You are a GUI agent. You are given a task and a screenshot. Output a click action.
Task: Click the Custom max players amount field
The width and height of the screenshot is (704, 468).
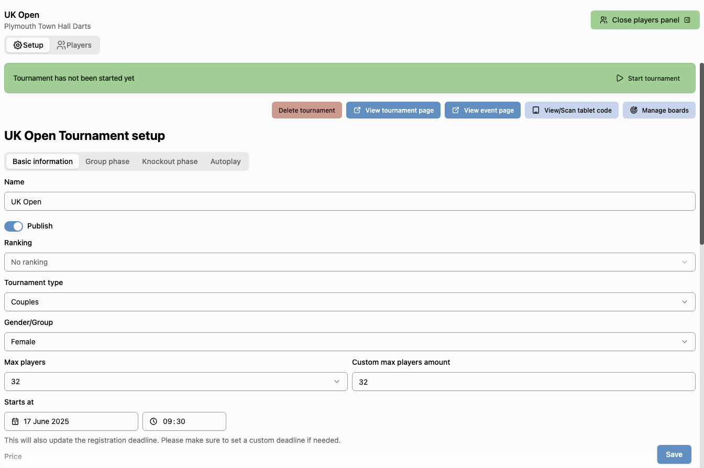click(524, 382)
